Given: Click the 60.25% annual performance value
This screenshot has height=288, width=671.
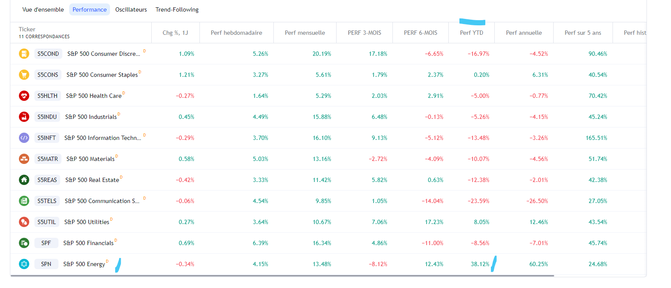Looking at the screenshot, I should click(539, 264).
